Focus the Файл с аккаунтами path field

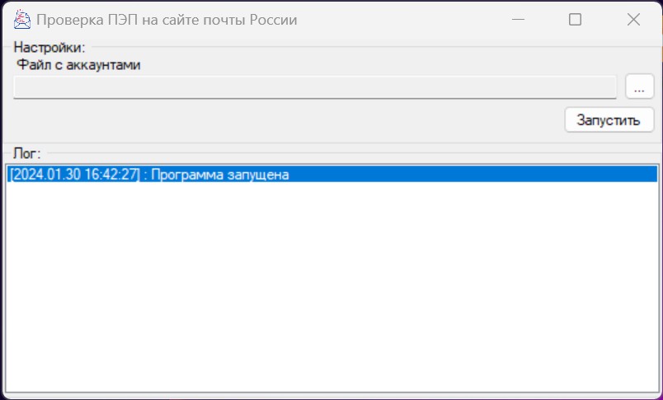[x=315, y=87]
